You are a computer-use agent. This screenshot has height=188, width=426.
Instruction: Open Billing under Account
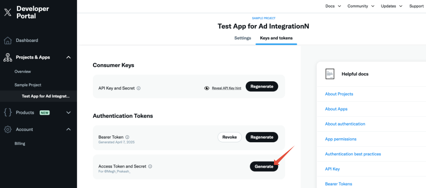20,143
